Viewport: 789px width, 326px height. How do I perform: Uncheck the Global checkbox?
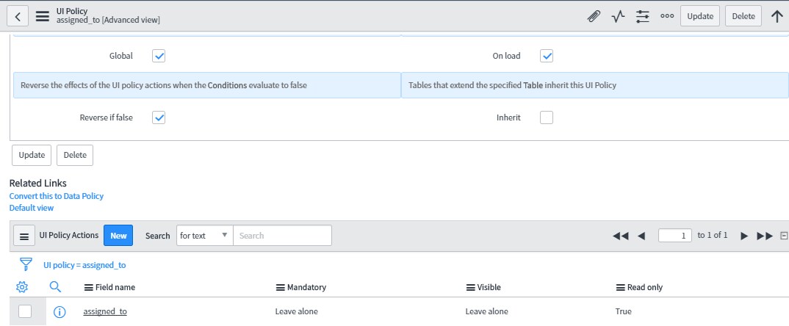(159, 56)
